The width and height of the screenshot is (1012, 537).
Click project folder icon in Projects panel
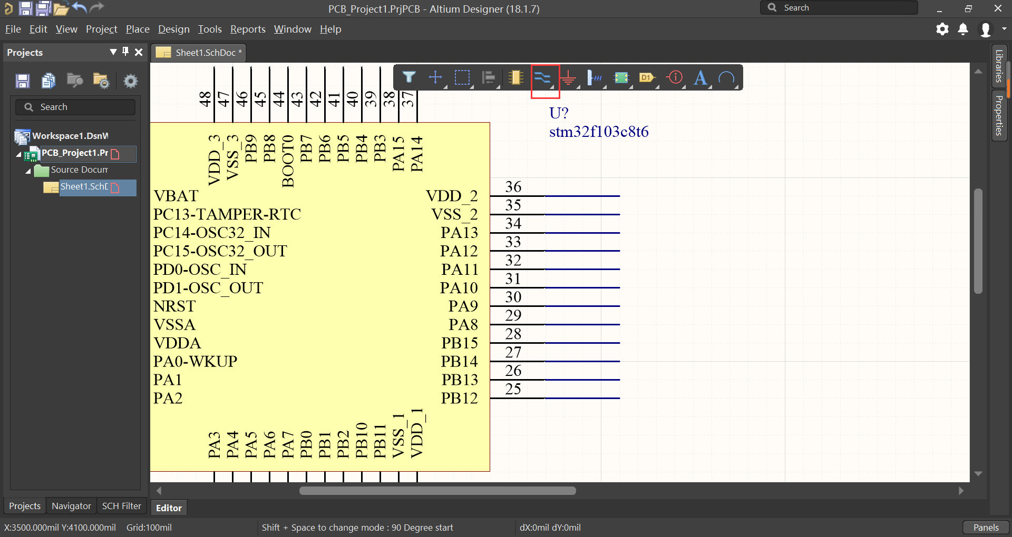pos(75,81)
